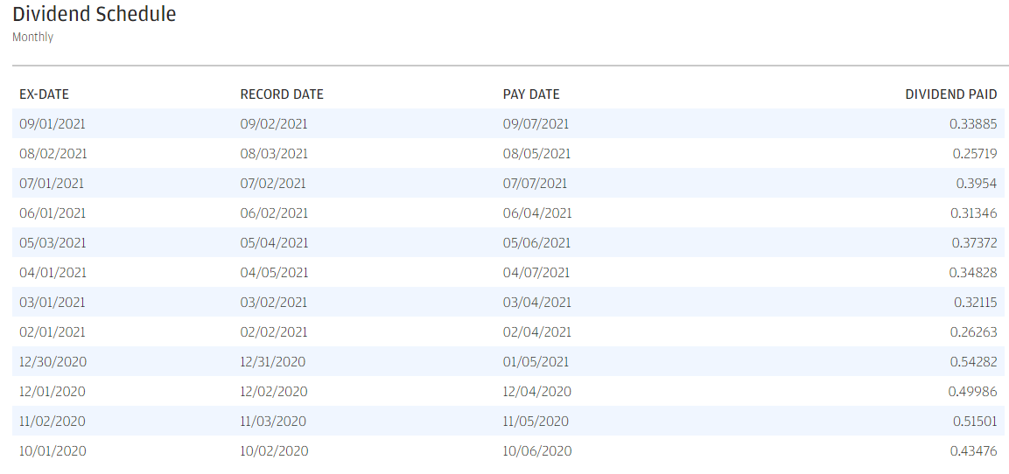
Task: Click the DIVIDEND PAID column header
Action: (951, 94)
